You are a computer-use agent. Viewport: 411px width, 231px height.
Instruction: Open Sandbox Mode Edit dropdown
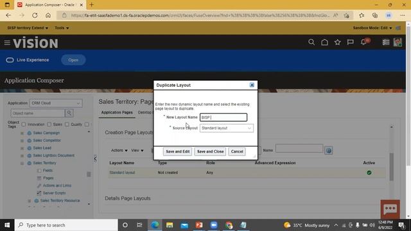[372, 28]
